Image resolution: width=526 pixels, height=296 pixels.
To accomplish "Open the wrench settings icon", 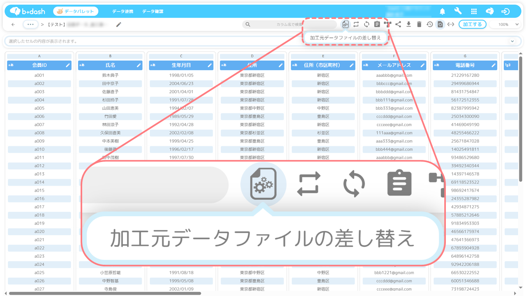I will point(458,12).
